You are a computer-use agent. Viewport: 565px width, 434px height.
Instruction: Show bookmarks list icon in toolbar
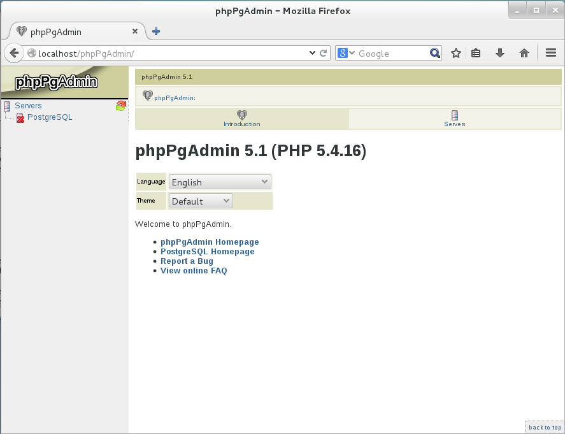[476, 54]
